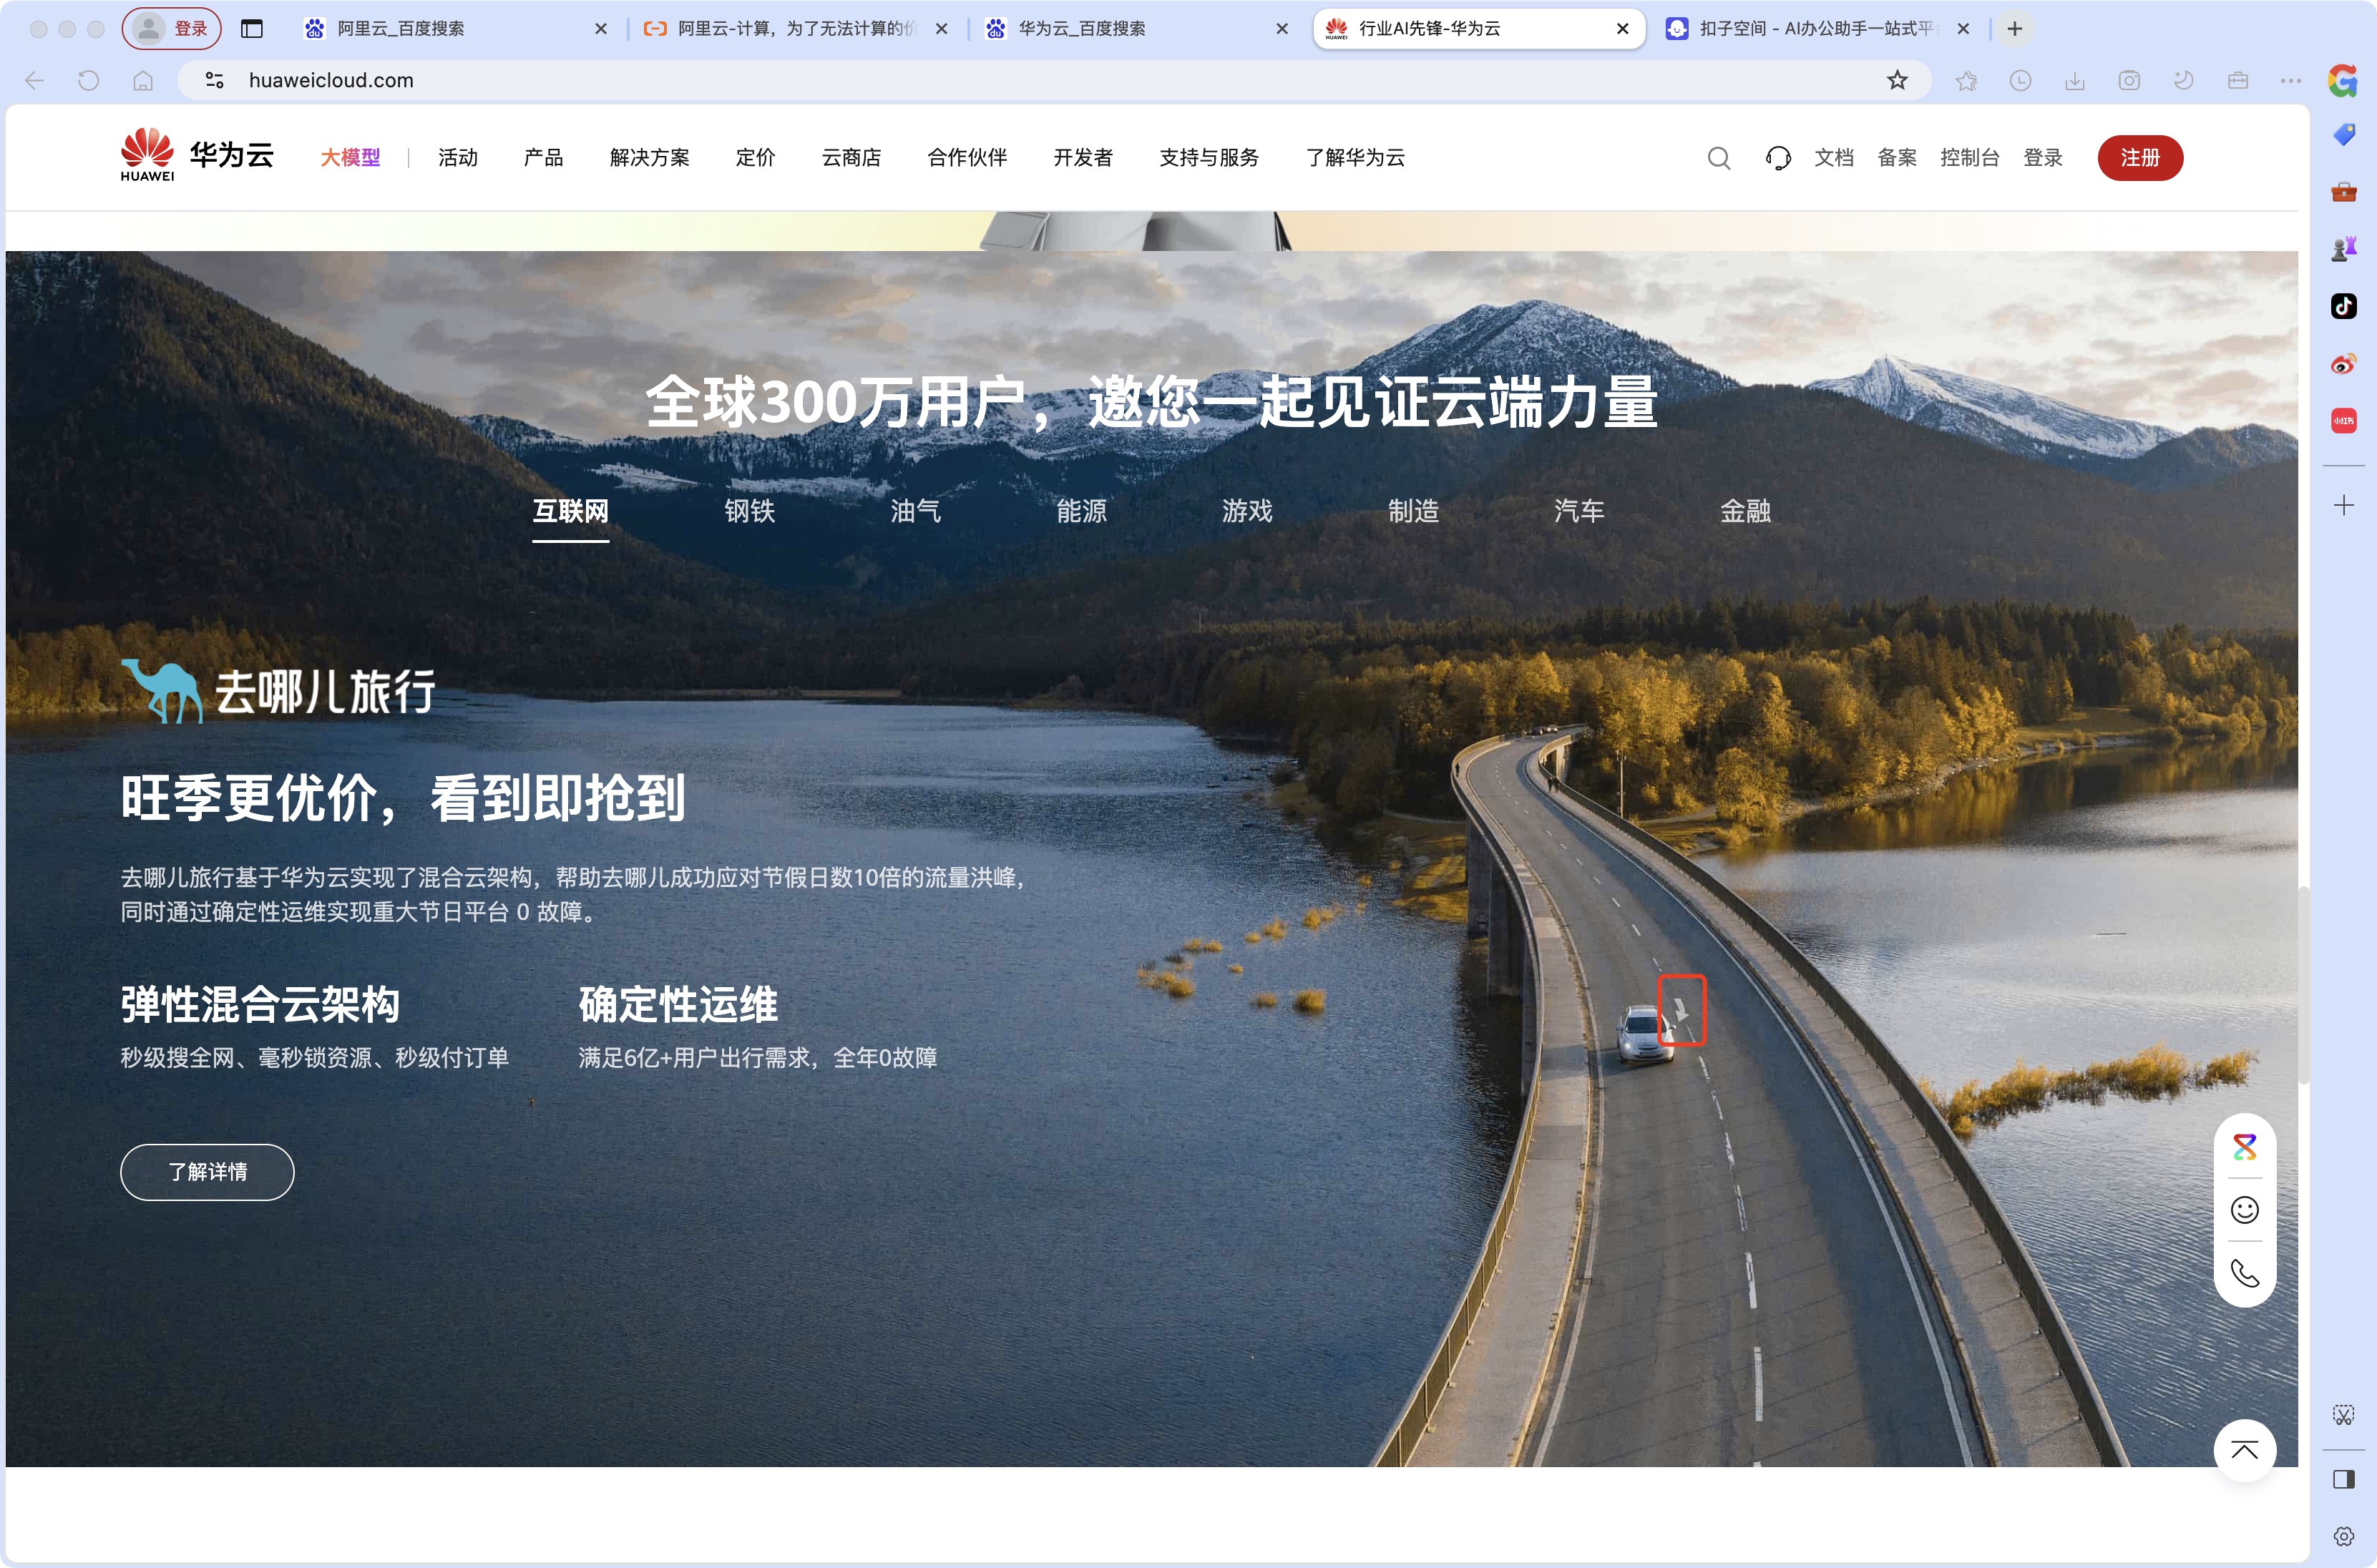Click the smiley feedback icon

tap(2244, 1210)
